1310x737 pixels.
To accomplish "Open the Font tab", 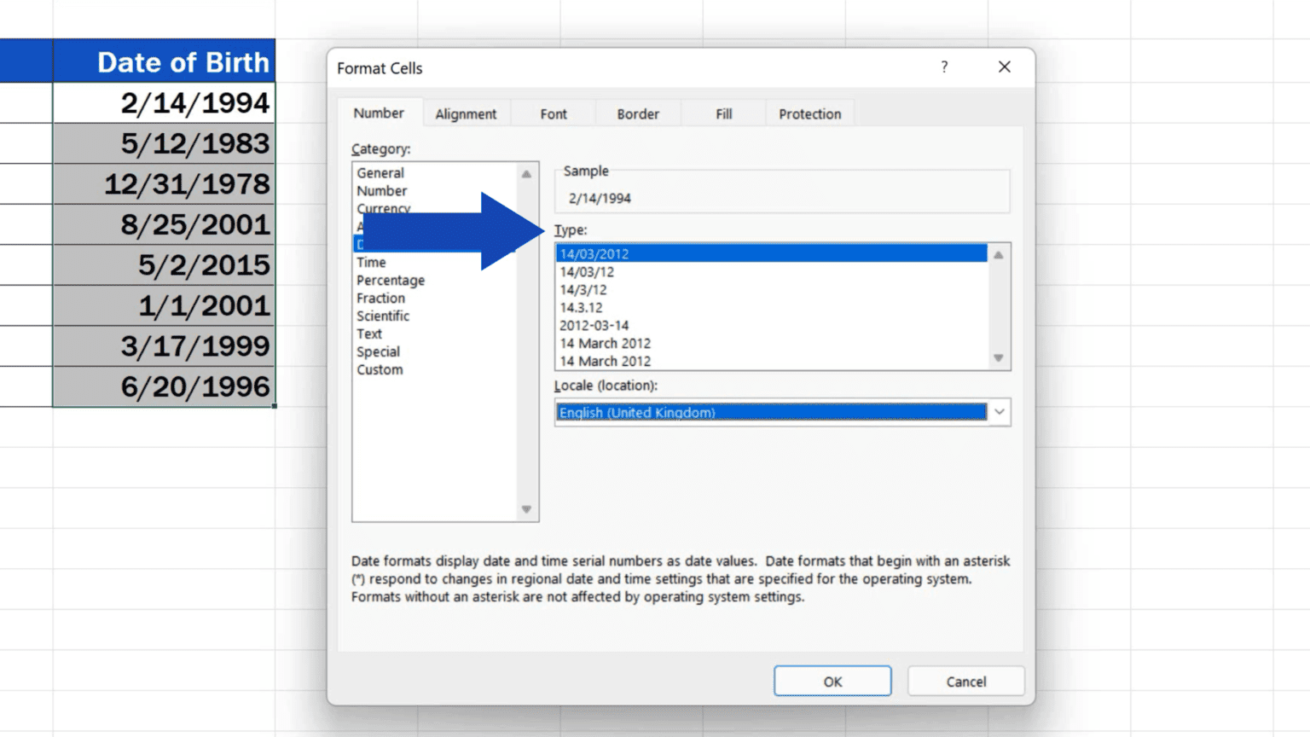I will (553, 113).
